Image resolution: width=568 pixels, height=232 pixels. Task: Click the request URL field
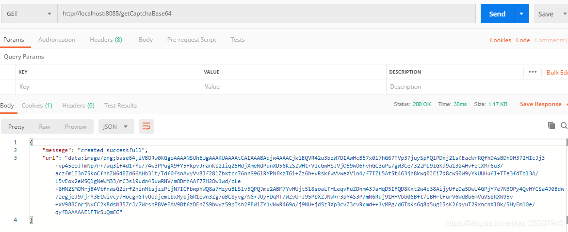click(266, 14)
